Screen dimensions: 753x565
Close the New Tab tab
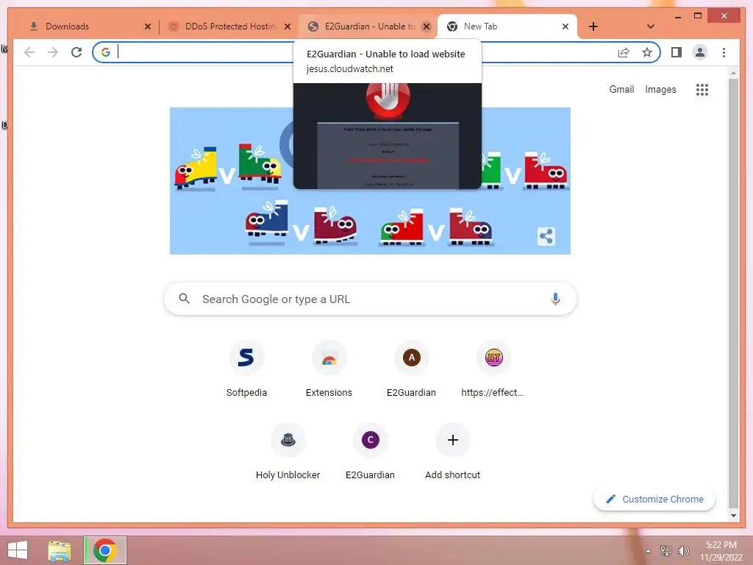tap(565, 26)
